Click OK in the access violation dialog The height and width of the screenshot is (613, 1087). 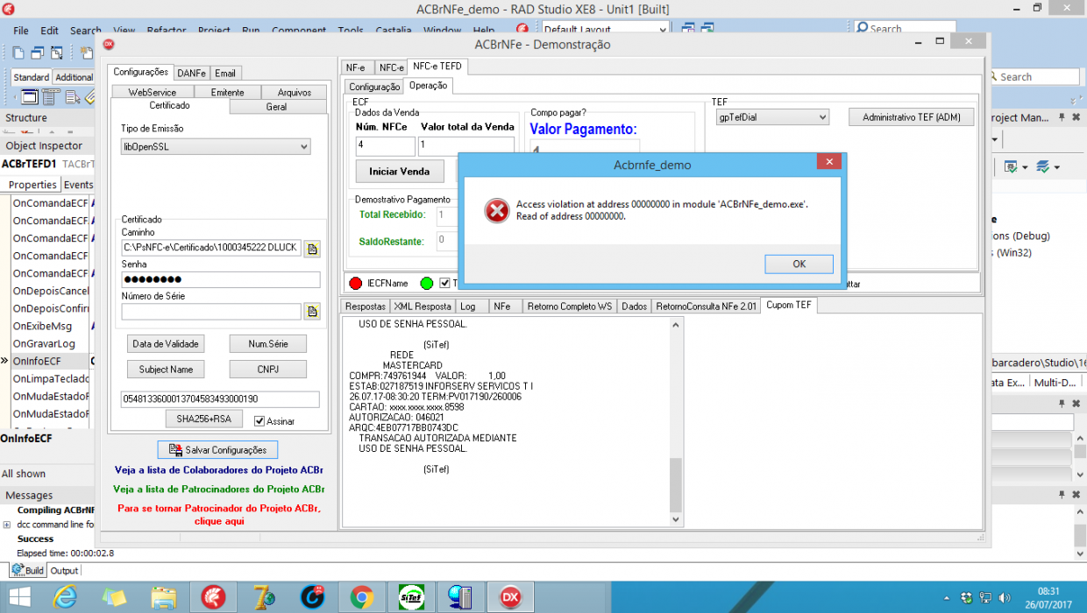(799, 264)
